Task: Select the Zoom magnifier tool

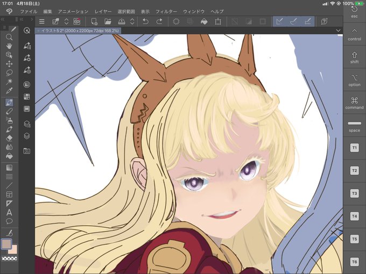Action: (x=9, y=37)
